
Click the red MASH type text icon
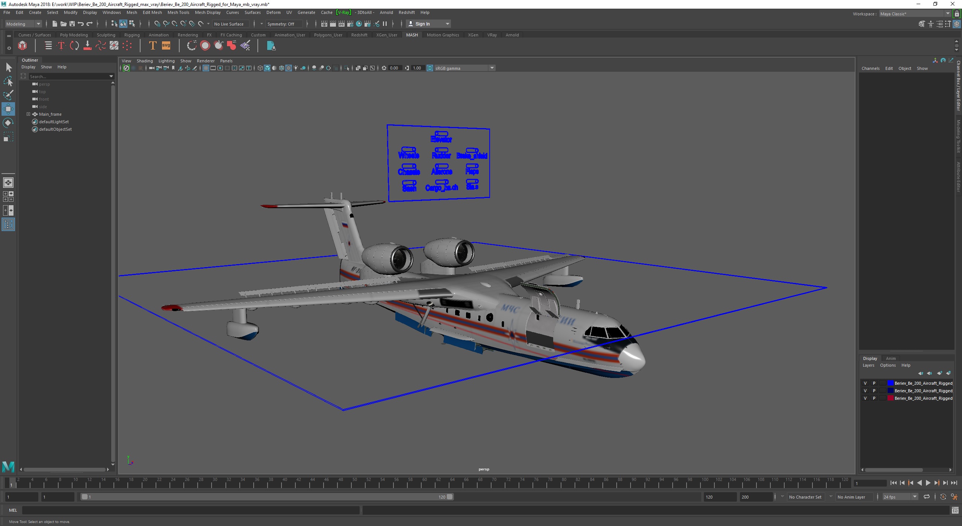tap(61, 46)
